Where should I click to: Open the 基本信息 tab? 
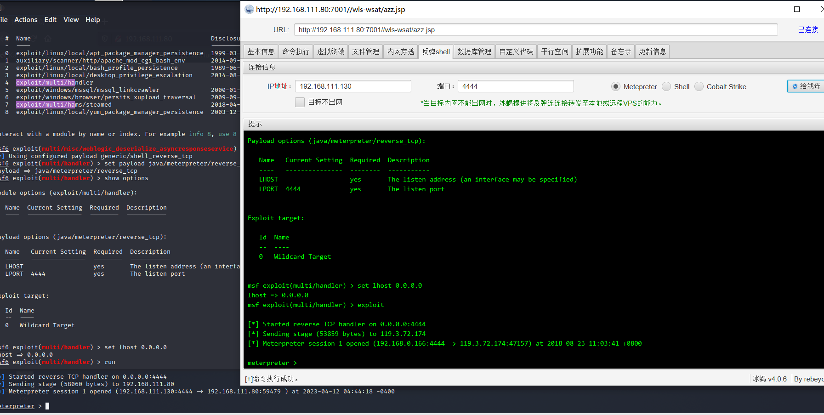pos(261,51)
